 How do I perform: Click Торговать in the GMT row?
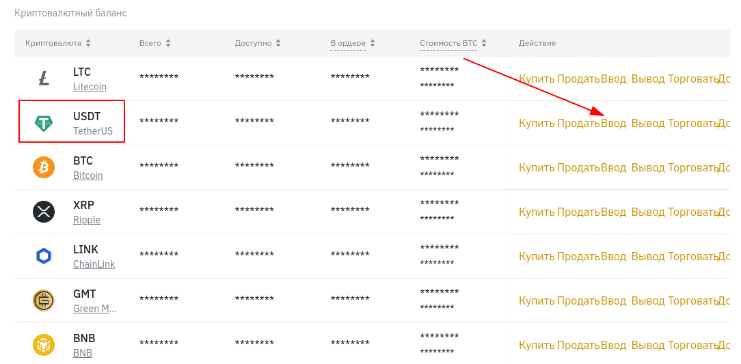[692, 300]
